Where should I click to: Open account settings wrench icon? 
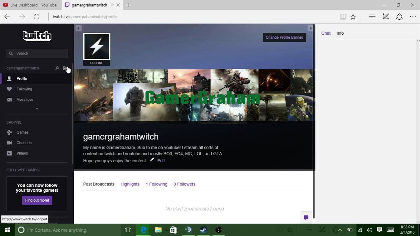coord(57,68)
